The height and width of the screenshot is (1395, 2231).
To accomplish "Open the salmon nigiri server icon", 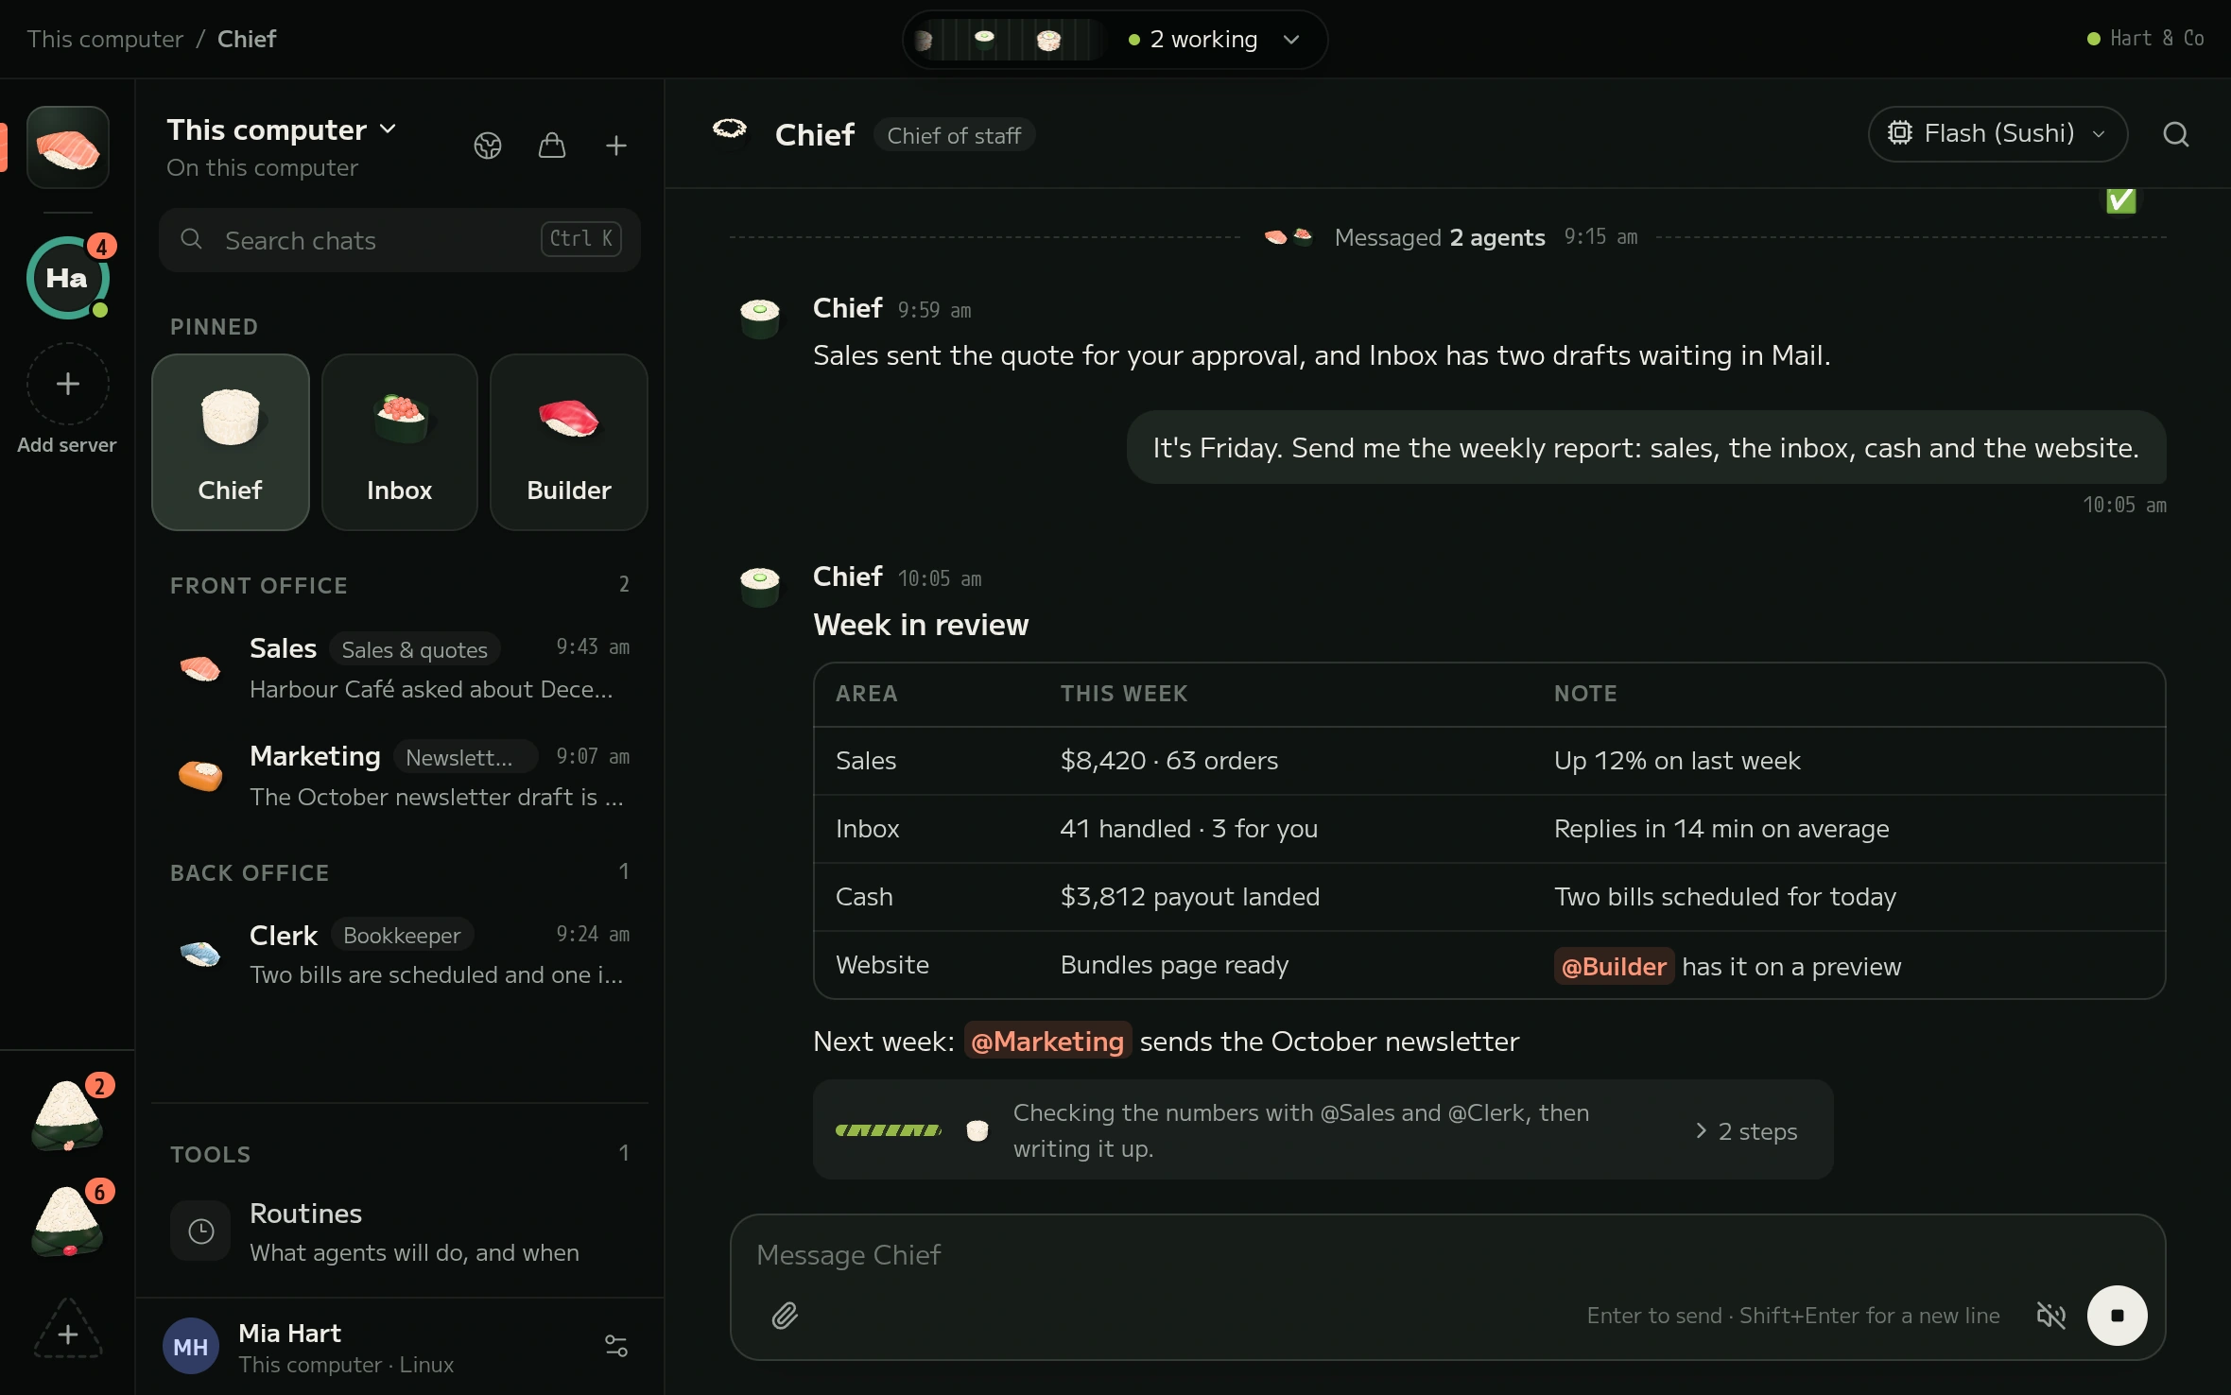I will (67, 147).
